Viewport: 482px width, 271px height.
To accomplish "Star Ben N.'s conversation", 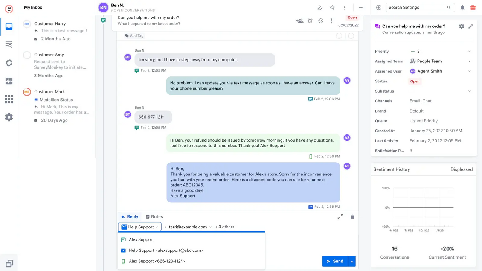I will pos(333,8).
